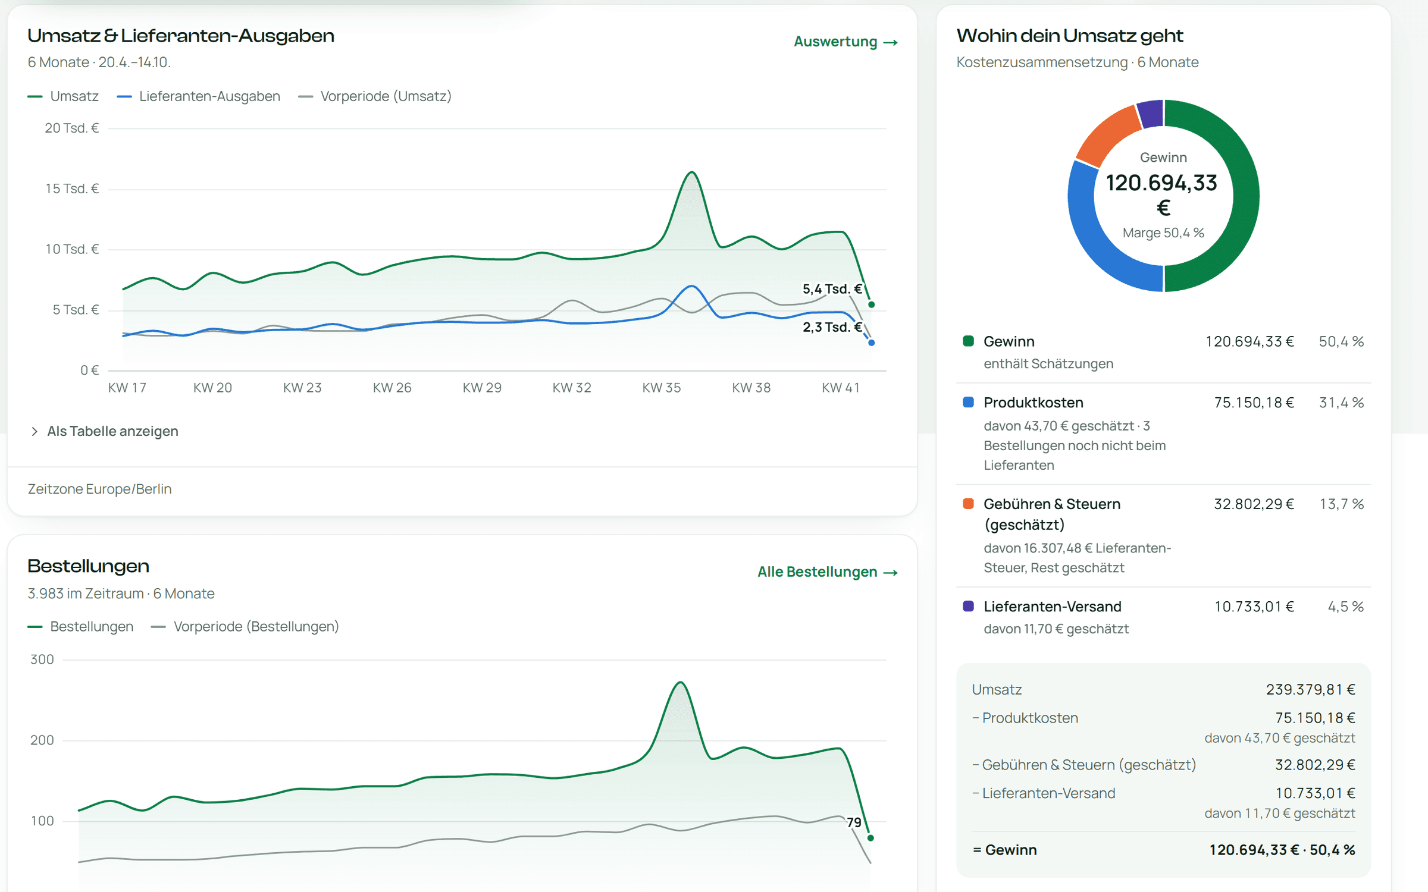Image resolution: width=1428 pixels, height=892 pixels.
Task: Click the green Gewinn color swatch
Action: (x=968, y=341)
